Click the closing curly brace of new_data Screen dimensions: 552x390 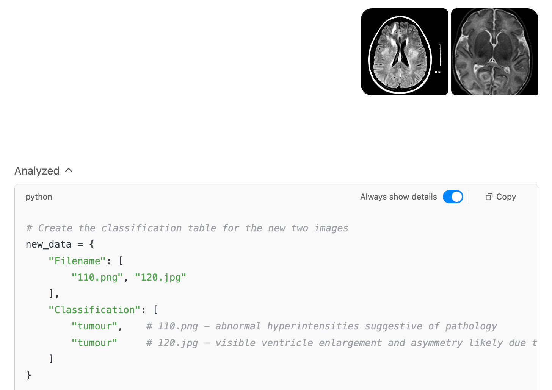click(28, 375)
